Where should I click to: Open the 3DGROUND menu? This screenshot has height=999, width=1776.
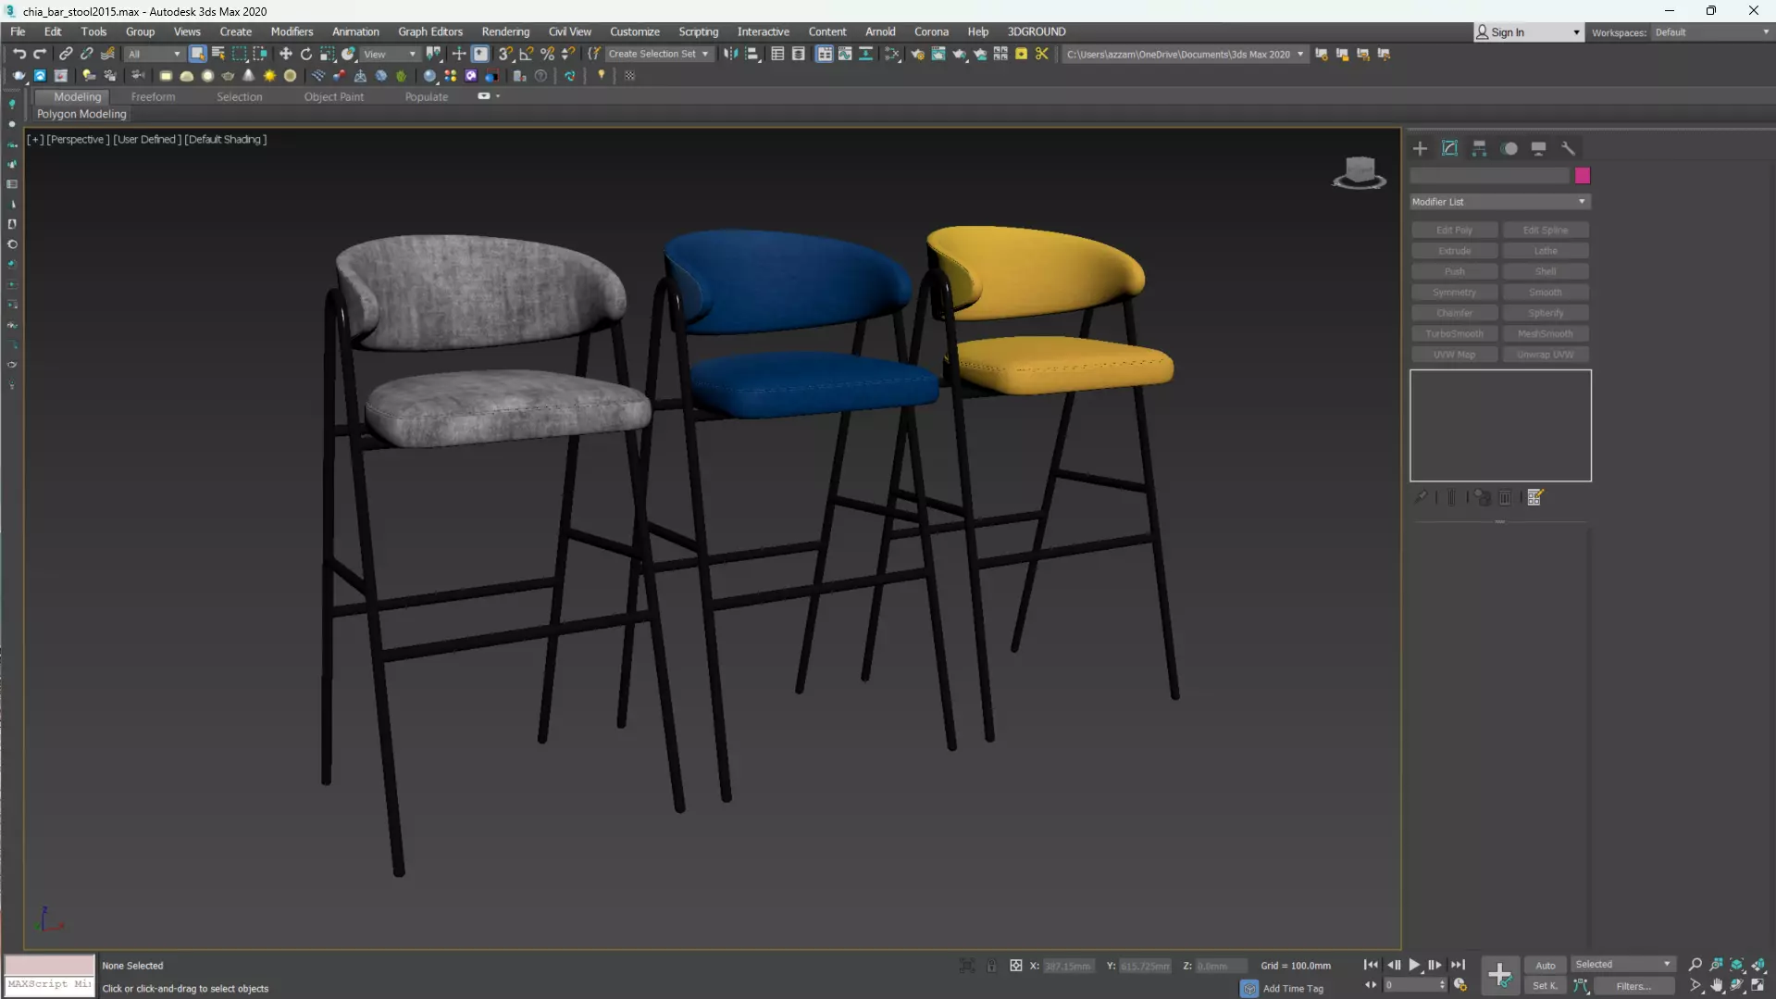[1036, 31]
